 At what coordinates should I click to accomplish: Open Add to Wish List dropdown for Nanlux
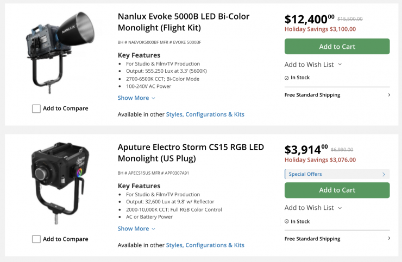click(313, 65)
